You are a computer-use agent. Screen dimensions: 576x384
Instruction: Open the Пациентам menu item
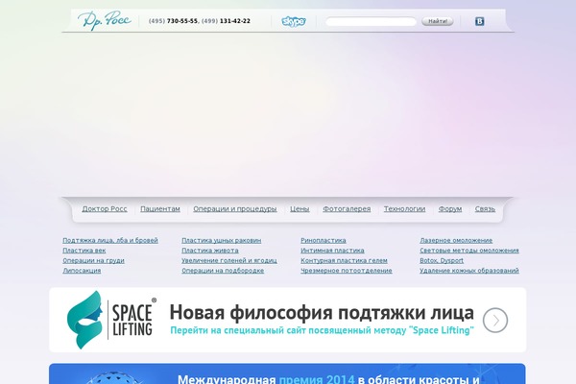point(160,208)
